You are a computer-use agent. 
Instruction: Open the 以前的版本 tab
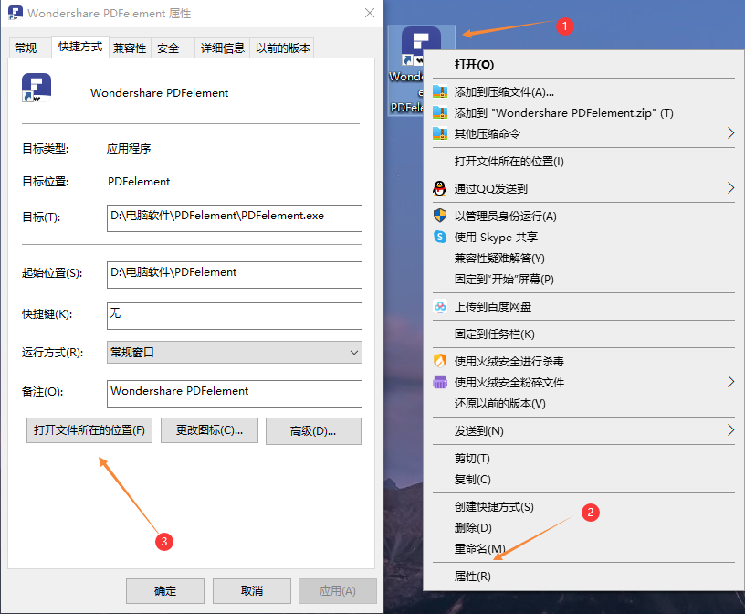283,48
